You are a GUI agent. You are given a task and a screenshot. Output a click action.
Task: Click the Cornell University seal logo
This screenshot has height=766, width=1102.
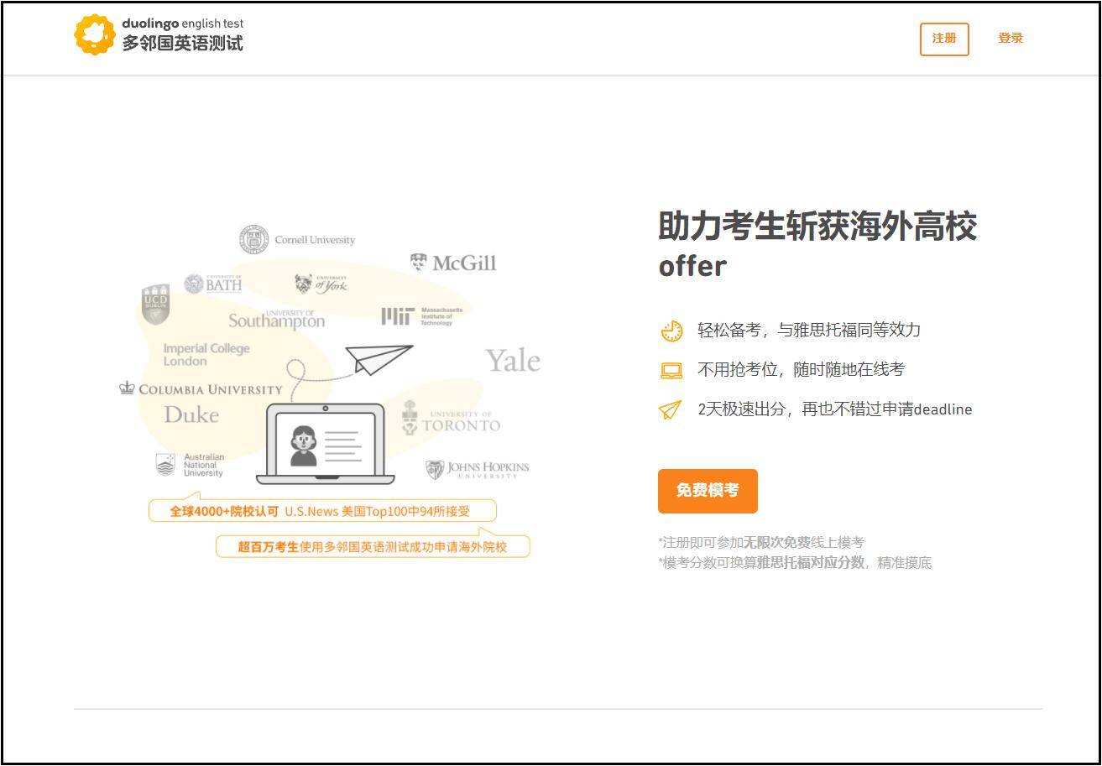(253, 240)
